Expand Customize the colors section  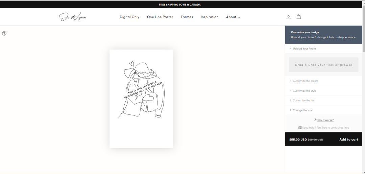pos(323,81)
